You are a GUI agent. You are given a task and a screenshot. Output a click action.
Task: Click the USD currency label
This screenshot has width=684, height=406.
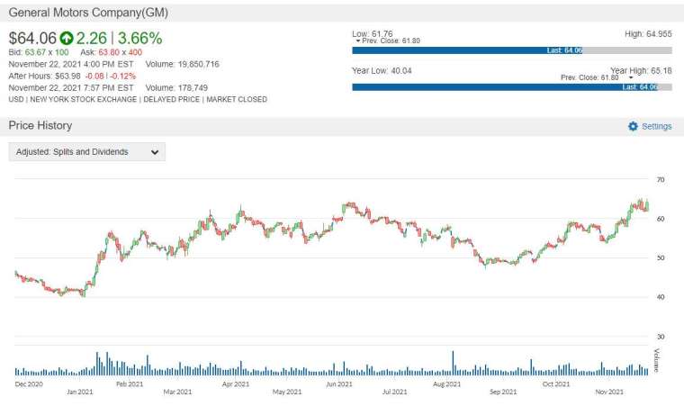[x=16, y=100]
